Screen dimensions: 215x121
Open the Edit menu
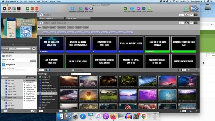[26, 1]
